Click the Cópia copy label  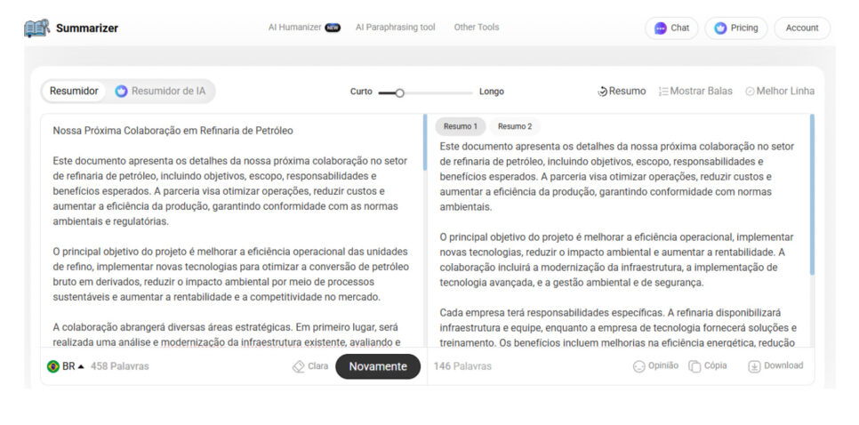pos(716,365)
